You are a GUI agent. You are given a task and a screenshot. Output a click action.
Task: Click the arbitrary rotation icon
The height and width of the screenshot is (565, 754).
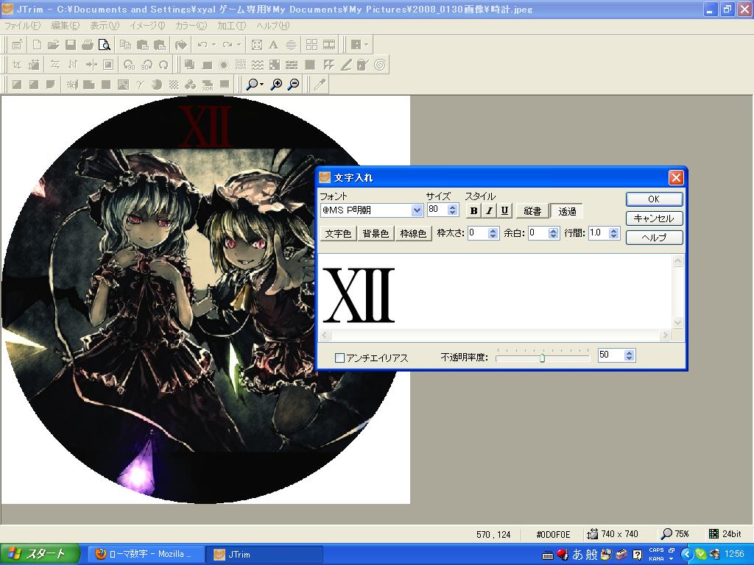pyautogui.click(x=163, y=65)
